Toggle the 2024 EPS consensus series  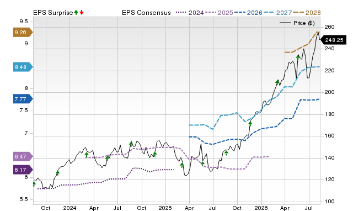190,13
